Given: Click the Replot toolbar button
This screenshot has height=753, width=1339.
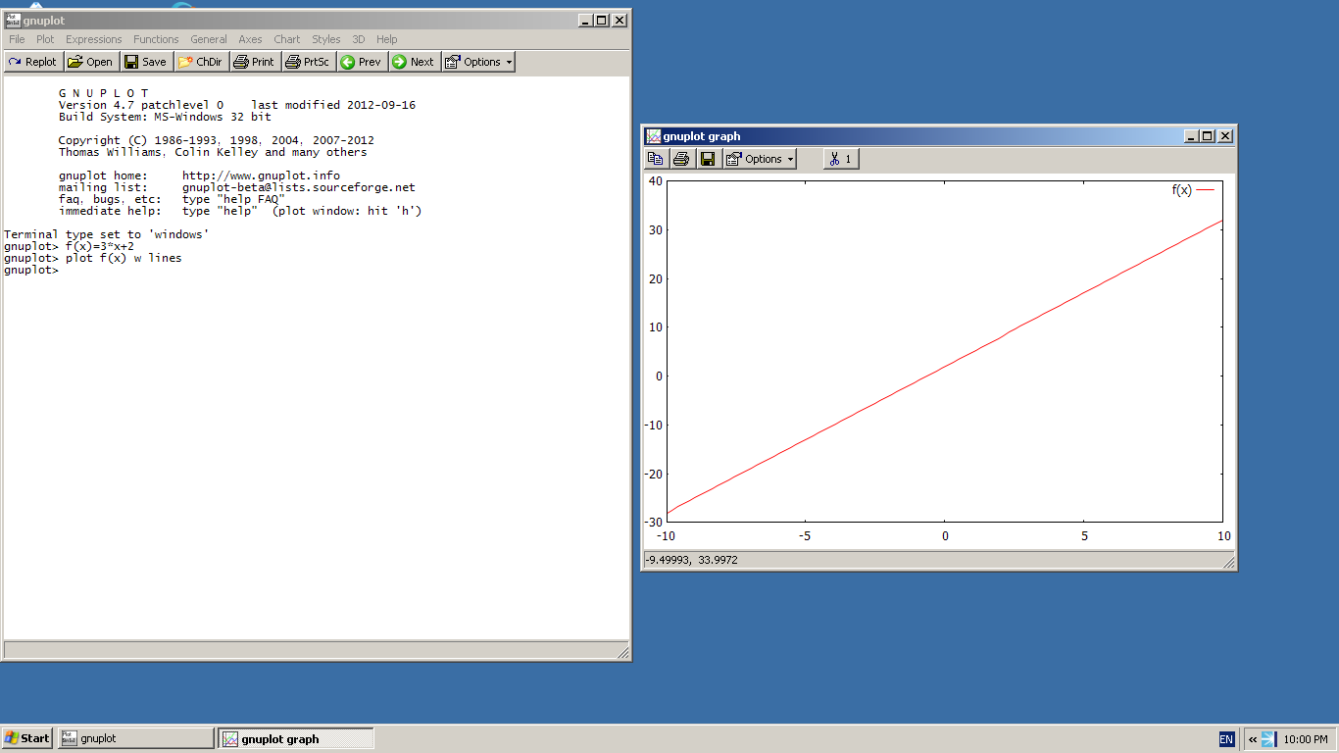Looking at the screenshot, I should coord(33,62).
